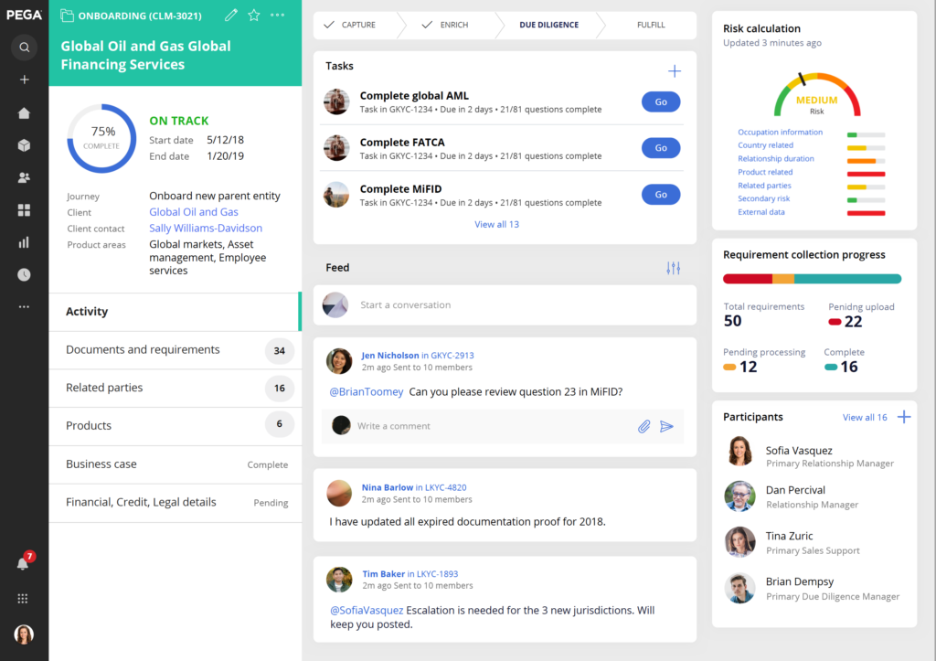Screen dimensions: 936x661
Task: Open the dashboard grid icon in sidebar
Action: tap(24, 209)
